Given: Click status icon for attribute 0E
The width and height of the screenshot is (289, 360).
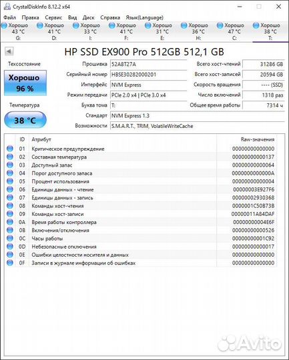Looking at the screenshot, I should point(10,255).
